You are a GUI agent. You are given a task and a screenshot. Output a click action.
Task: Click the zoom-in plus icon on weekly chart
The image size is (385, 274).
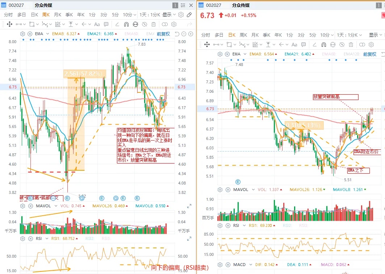pyautogui.click(x=191, y=34)
